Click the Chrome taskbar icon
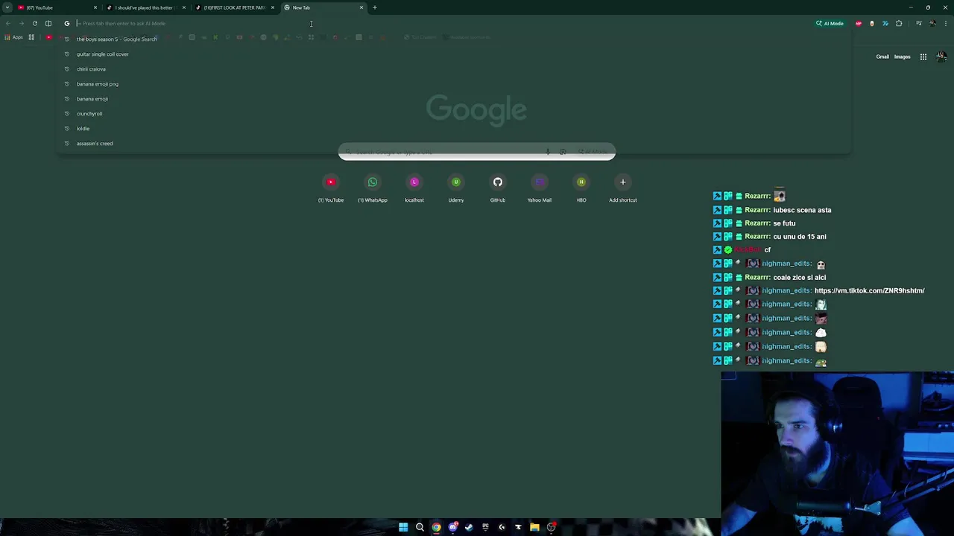 (x=436, y=527)
